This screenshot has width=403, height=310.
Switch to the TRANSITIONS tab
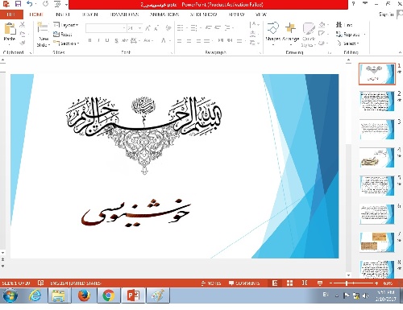tap(124, 14)
